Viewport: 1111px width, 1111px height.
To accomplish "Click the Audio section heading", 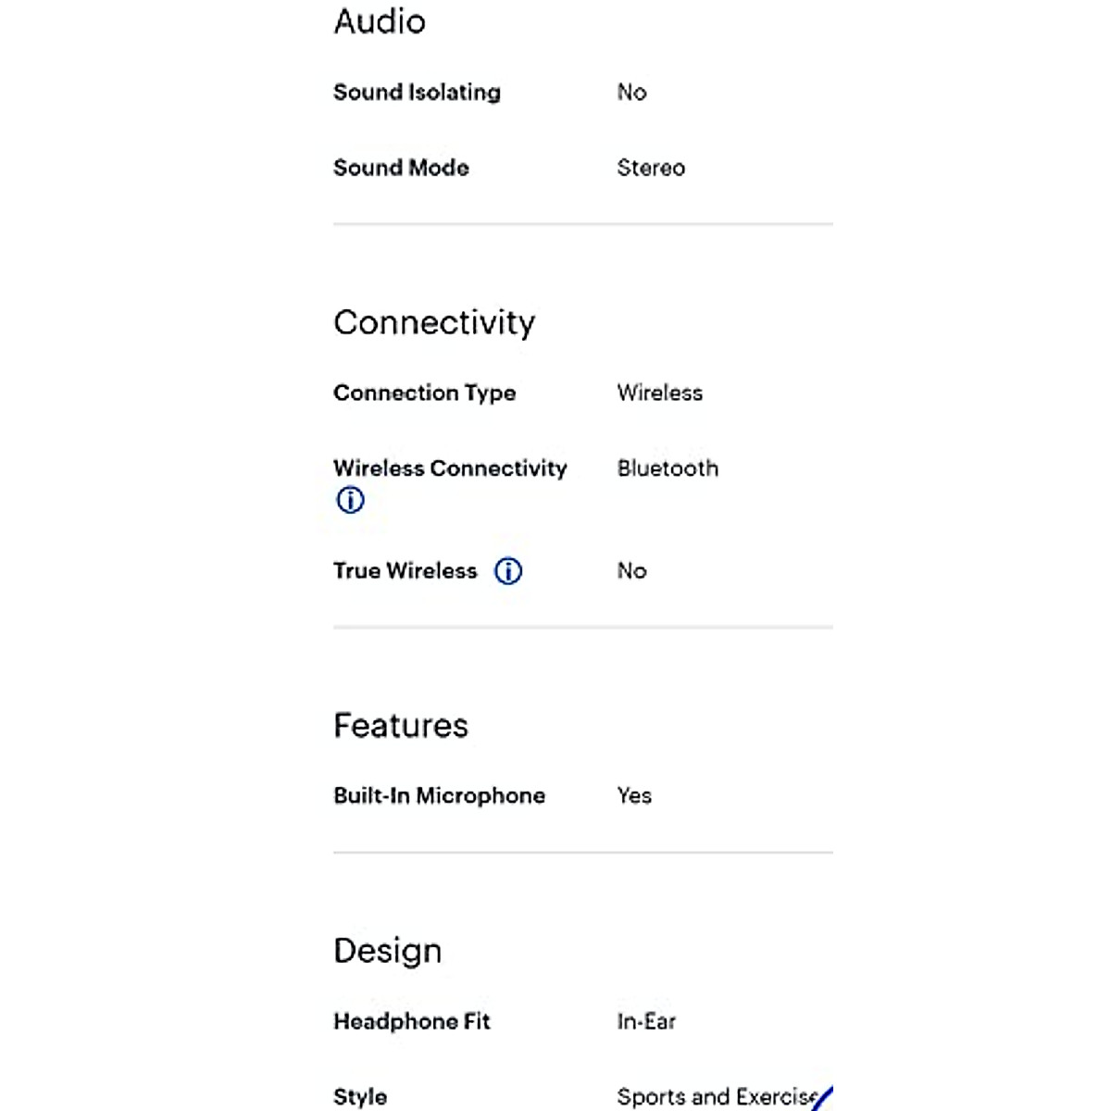I will tap(380, 21).
